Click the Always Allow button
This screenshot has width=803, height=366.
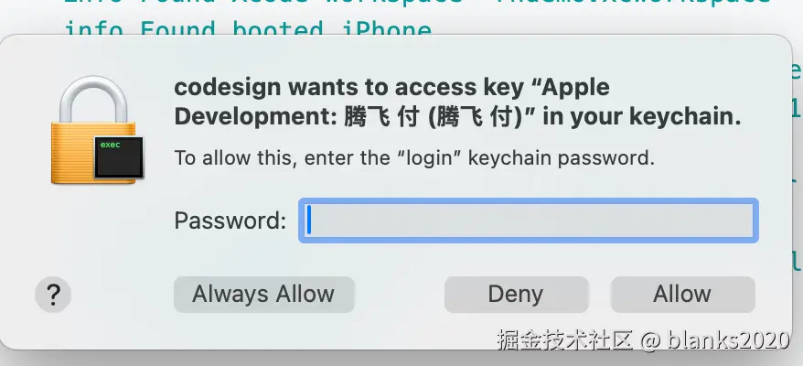pyautogui.click(x=263, y=295)
